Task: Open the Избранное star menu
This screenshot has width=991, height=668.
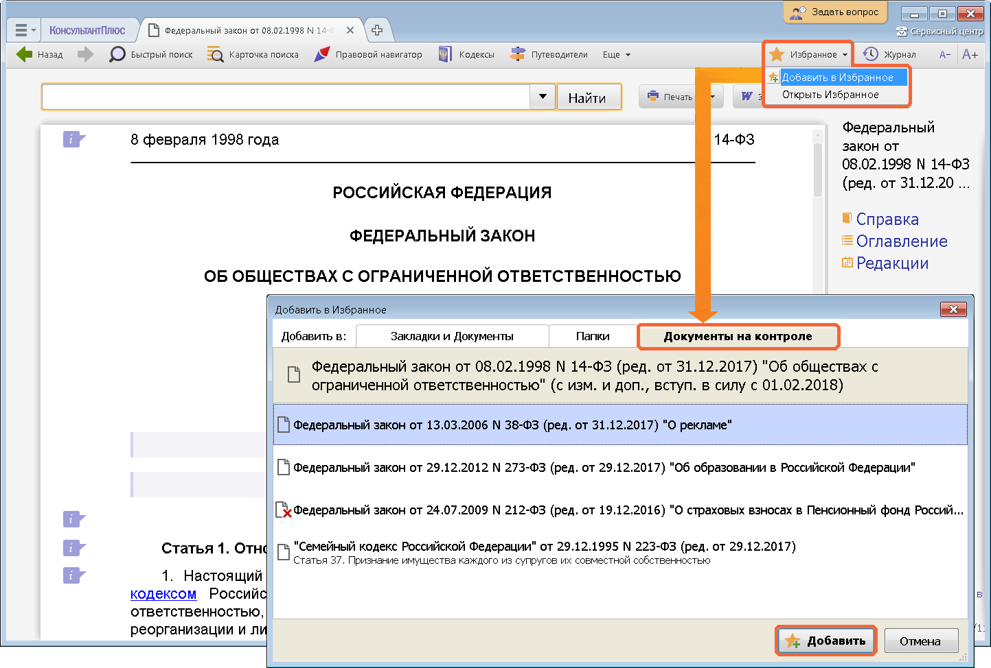Action: (x=808, y=54)
